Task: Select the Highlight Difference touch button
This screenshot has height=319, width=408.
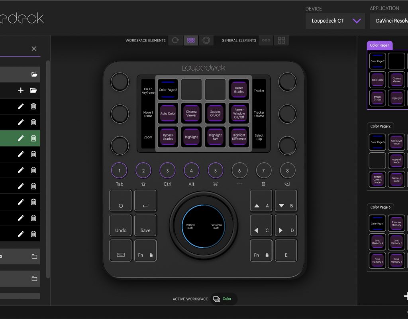Action: tap(239, 137)
